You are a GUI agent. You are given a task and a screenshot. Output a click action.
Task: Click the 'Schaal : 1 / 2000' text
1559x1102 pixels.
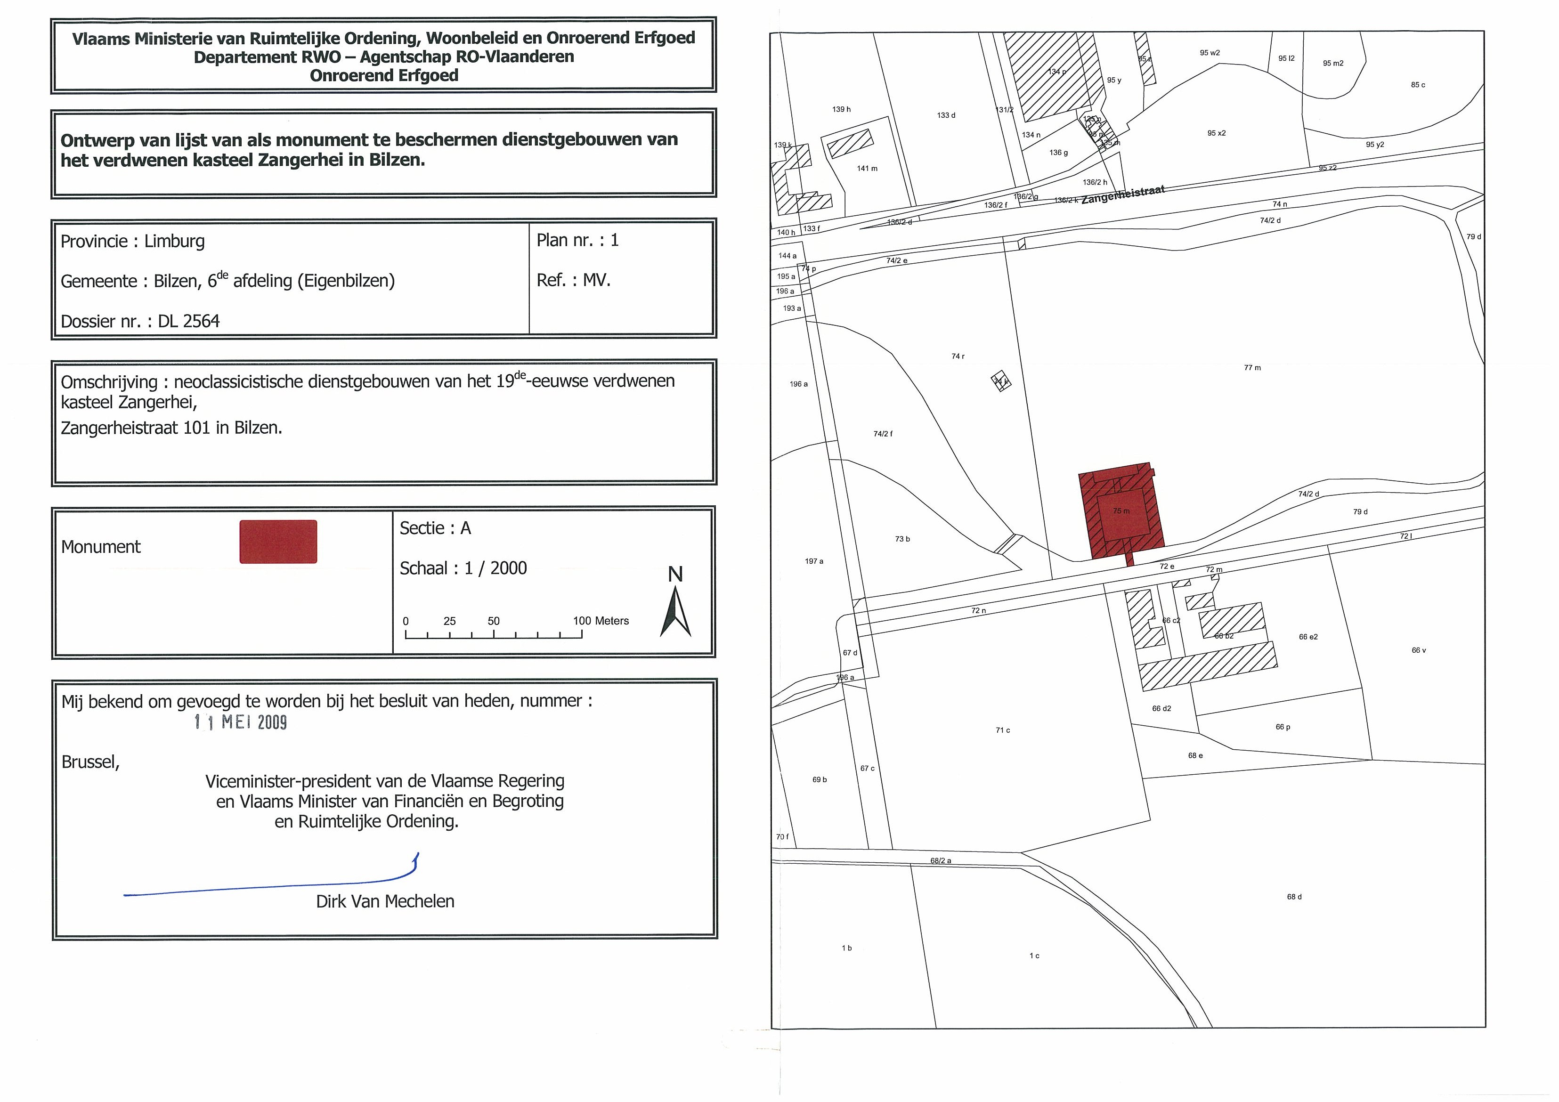[x=463, y=568]
